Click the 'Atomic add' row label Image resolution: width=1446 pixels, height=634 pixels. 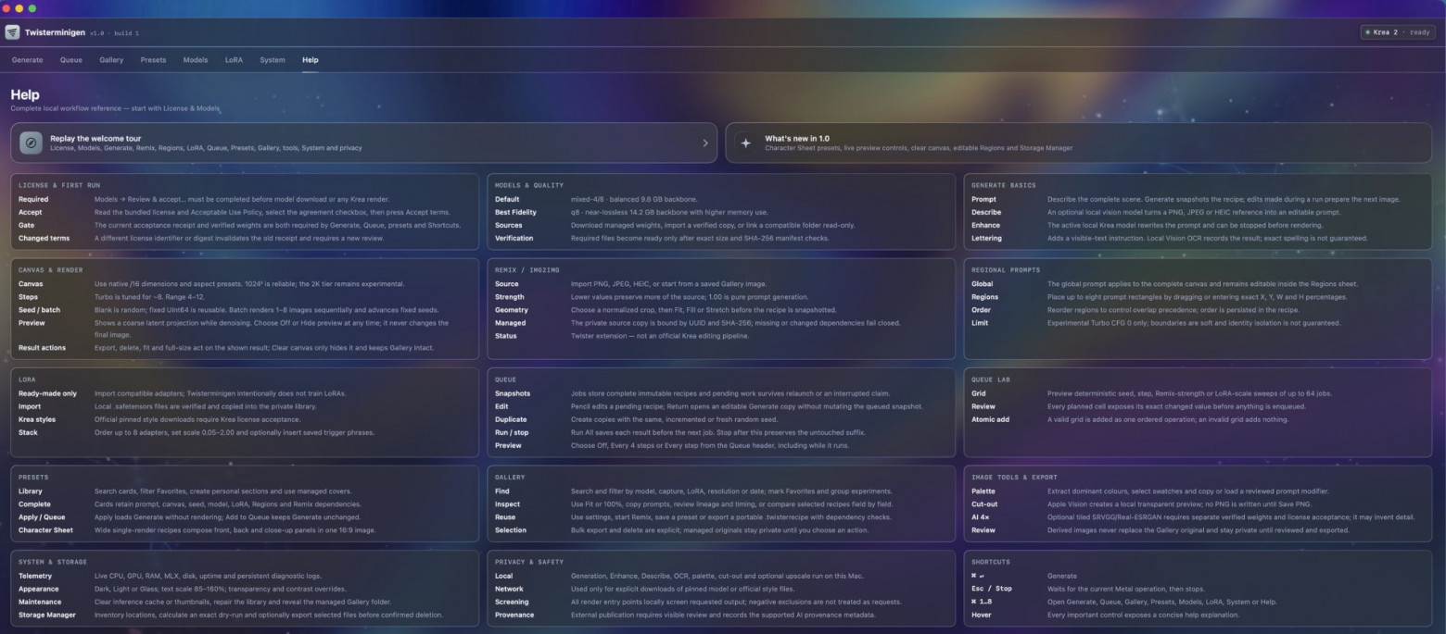[990, 419]
